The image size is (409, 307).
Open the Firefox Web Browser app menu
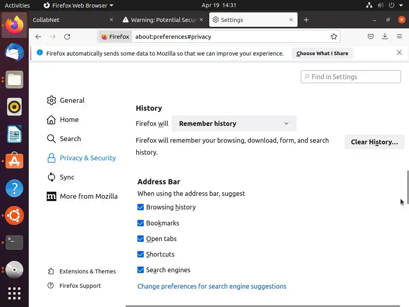[78, 5]
